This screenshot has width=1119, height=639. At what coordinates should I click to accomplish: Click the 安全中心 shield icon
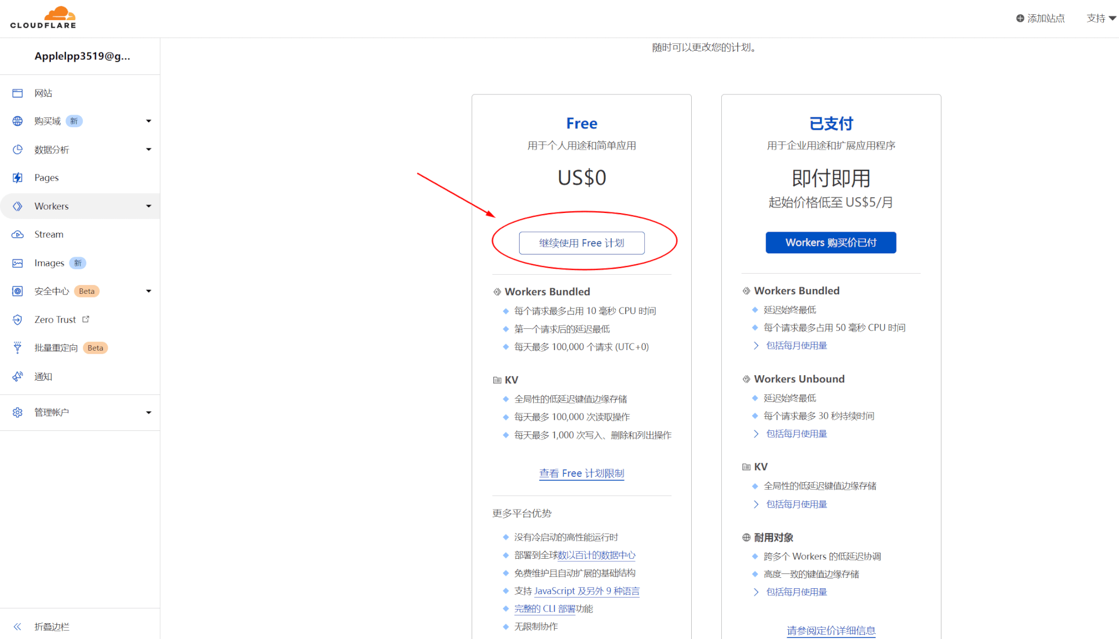tap(17, 291)
